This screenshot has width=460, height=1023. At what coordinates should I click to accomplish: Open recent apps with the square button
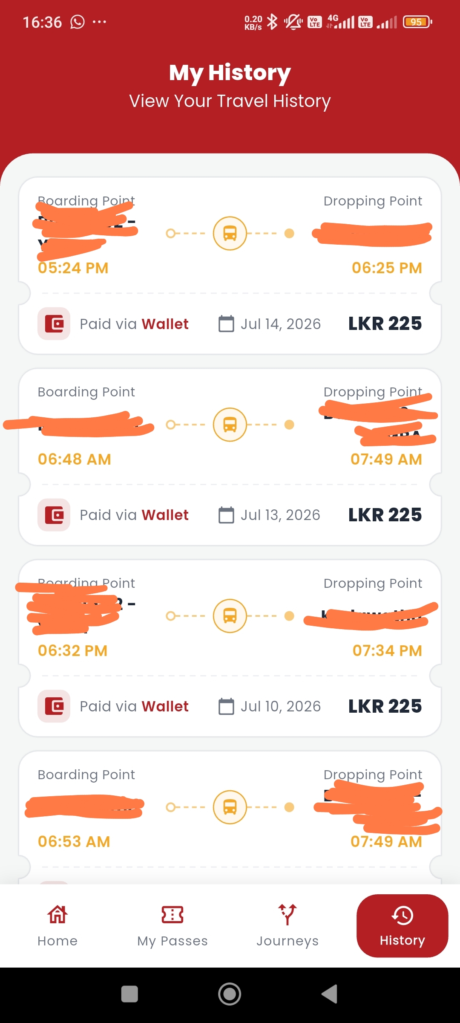coord(129,994)
